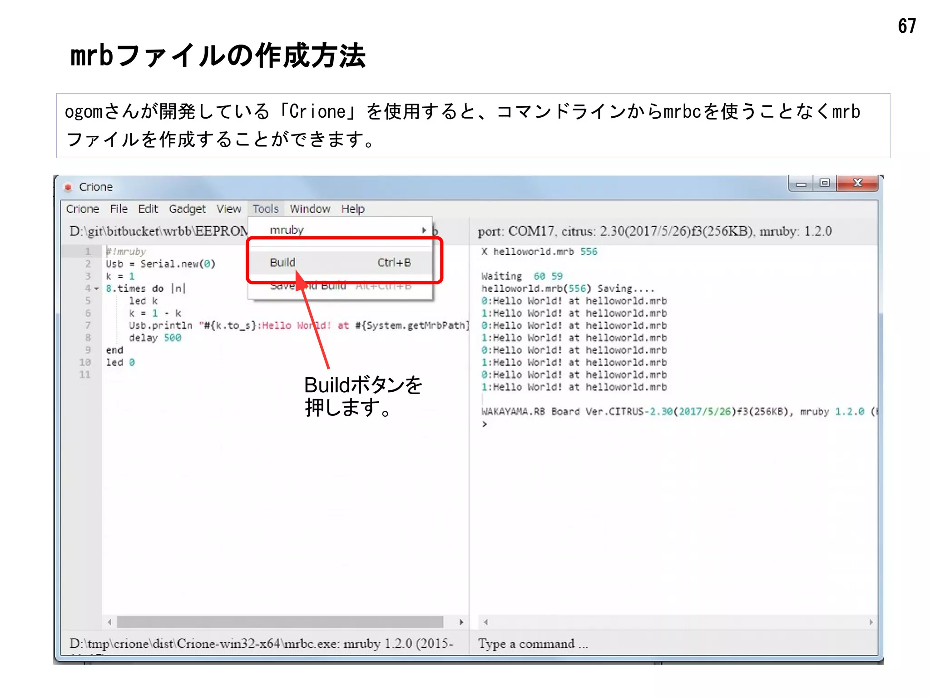The width and height of the screenshot is (930, 698).
Task: Minimize the Crione window
Action: tap(801, 184)
